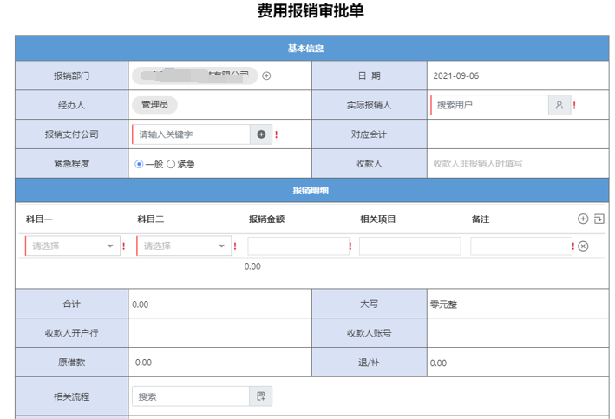
Task: Click the 报销金额 column header
Action: [266, 219]
